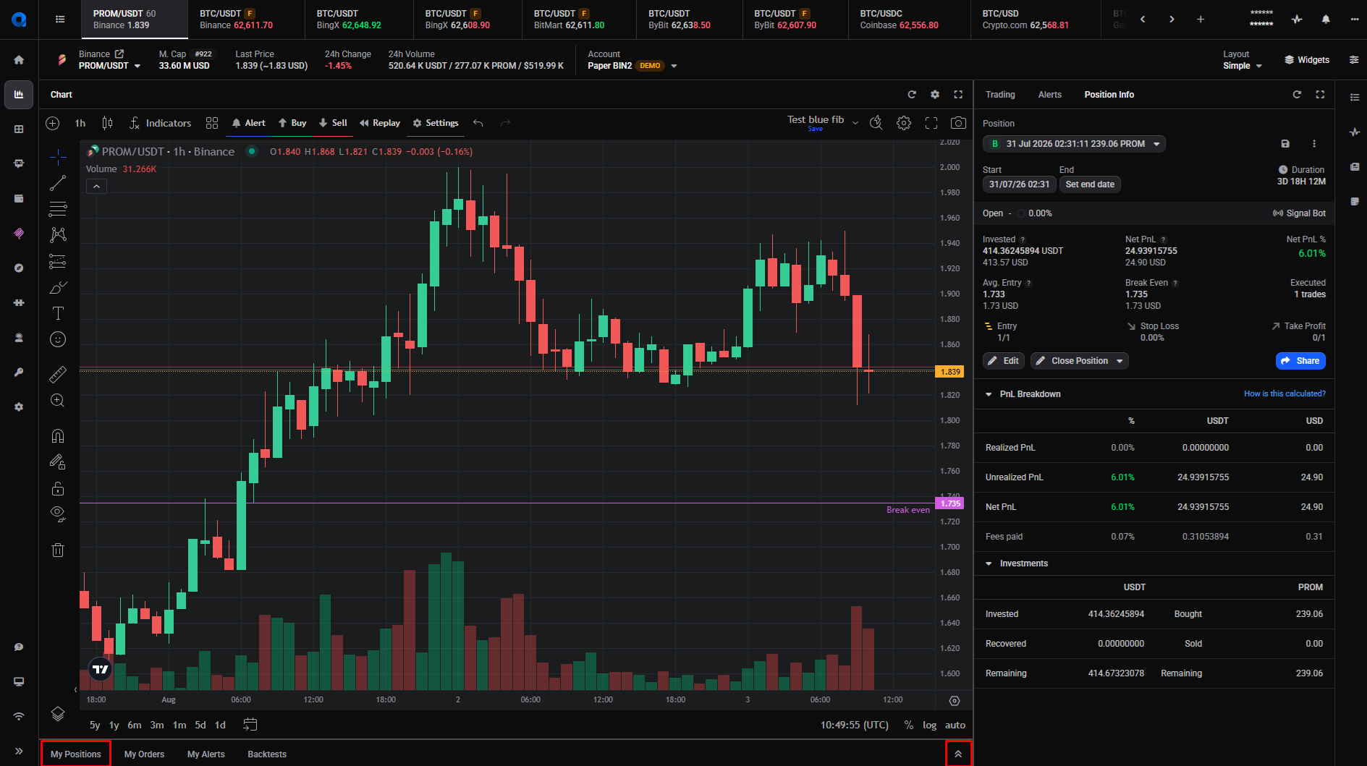Switch to the Alerts tab
The image size is (1367, 766).
[x=1049, y=95]
